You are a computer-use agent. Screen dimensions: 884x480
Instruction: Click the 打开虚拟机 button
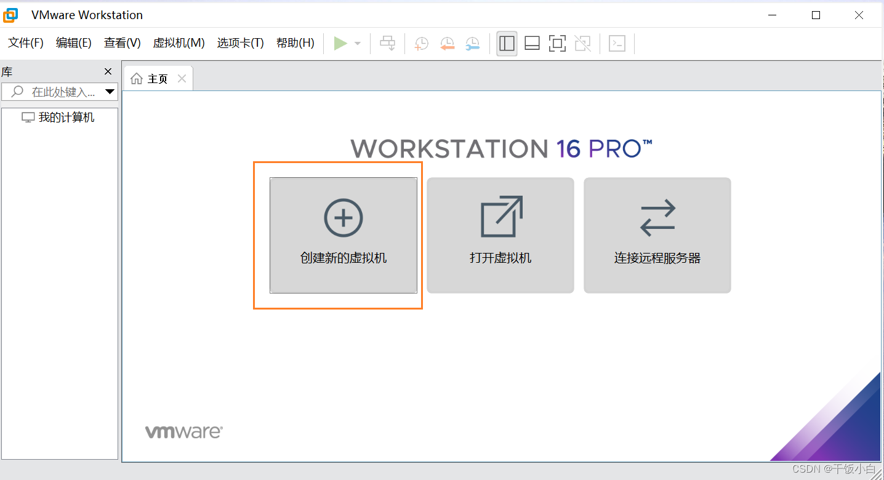pyautogui.click(x=500, y=235)
